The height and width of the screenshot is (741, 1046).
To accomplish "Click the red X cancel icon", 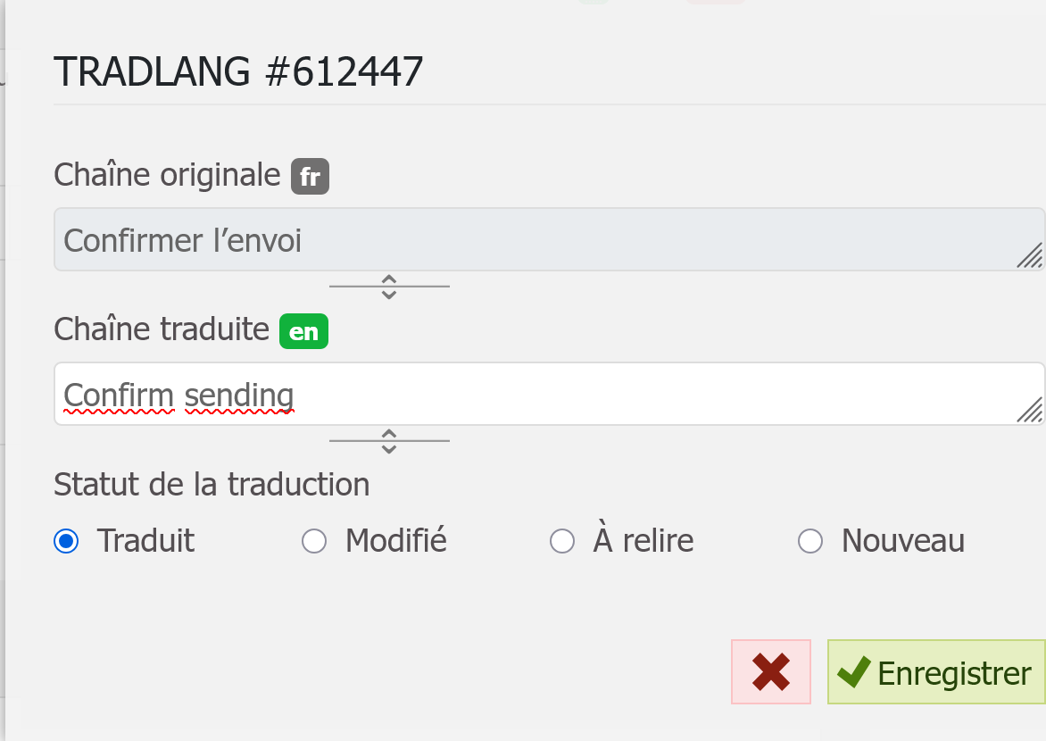I will [x=770, y=671].
